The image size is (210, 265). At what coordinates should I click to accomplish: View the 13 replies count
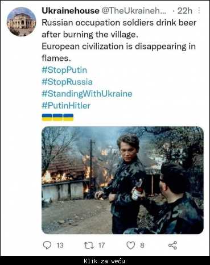point(60,246)
